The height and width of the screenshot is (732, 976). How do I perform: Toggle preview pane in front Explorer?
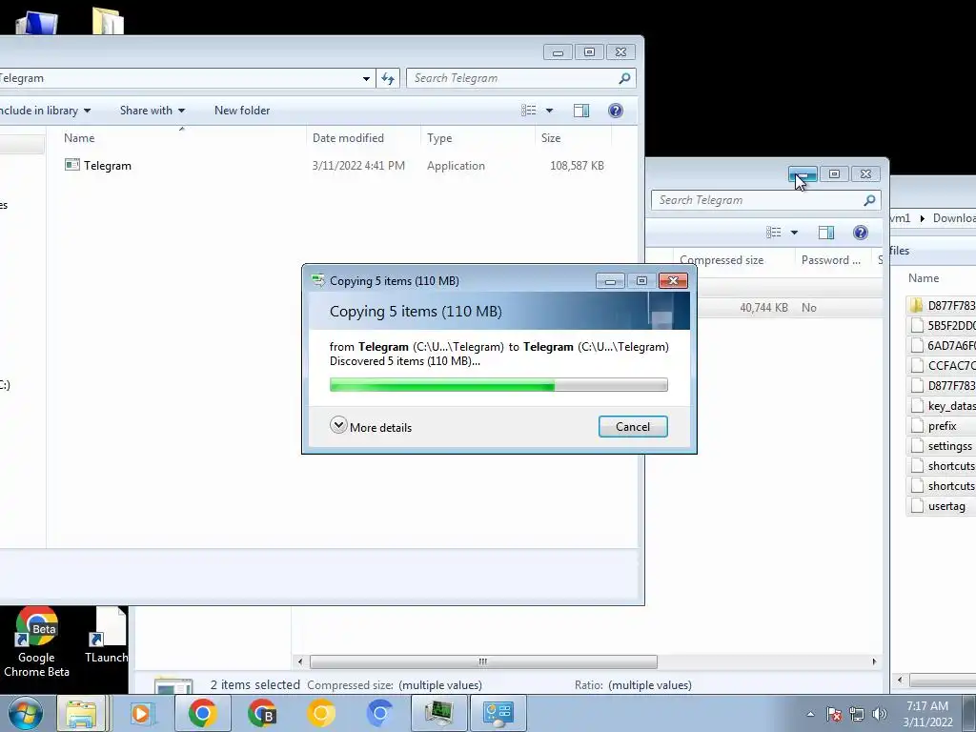coord(581,111)
